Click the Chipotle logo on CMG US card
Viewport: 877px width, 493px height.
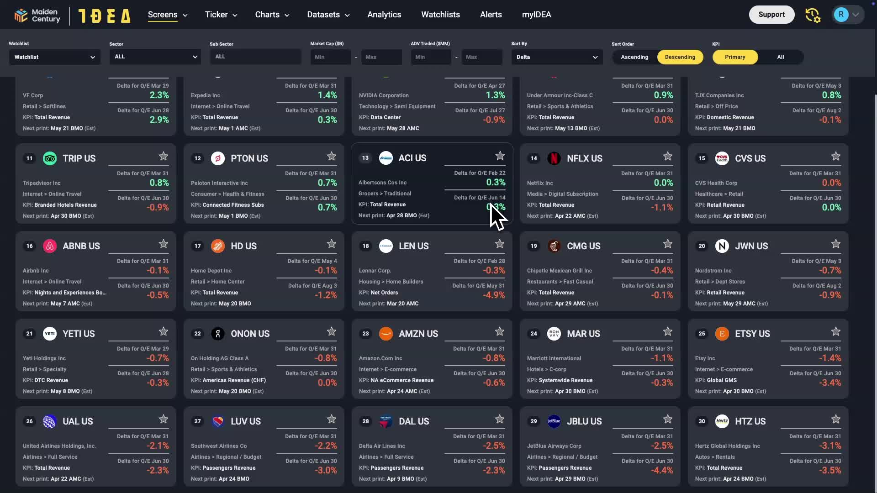[554, 246]
